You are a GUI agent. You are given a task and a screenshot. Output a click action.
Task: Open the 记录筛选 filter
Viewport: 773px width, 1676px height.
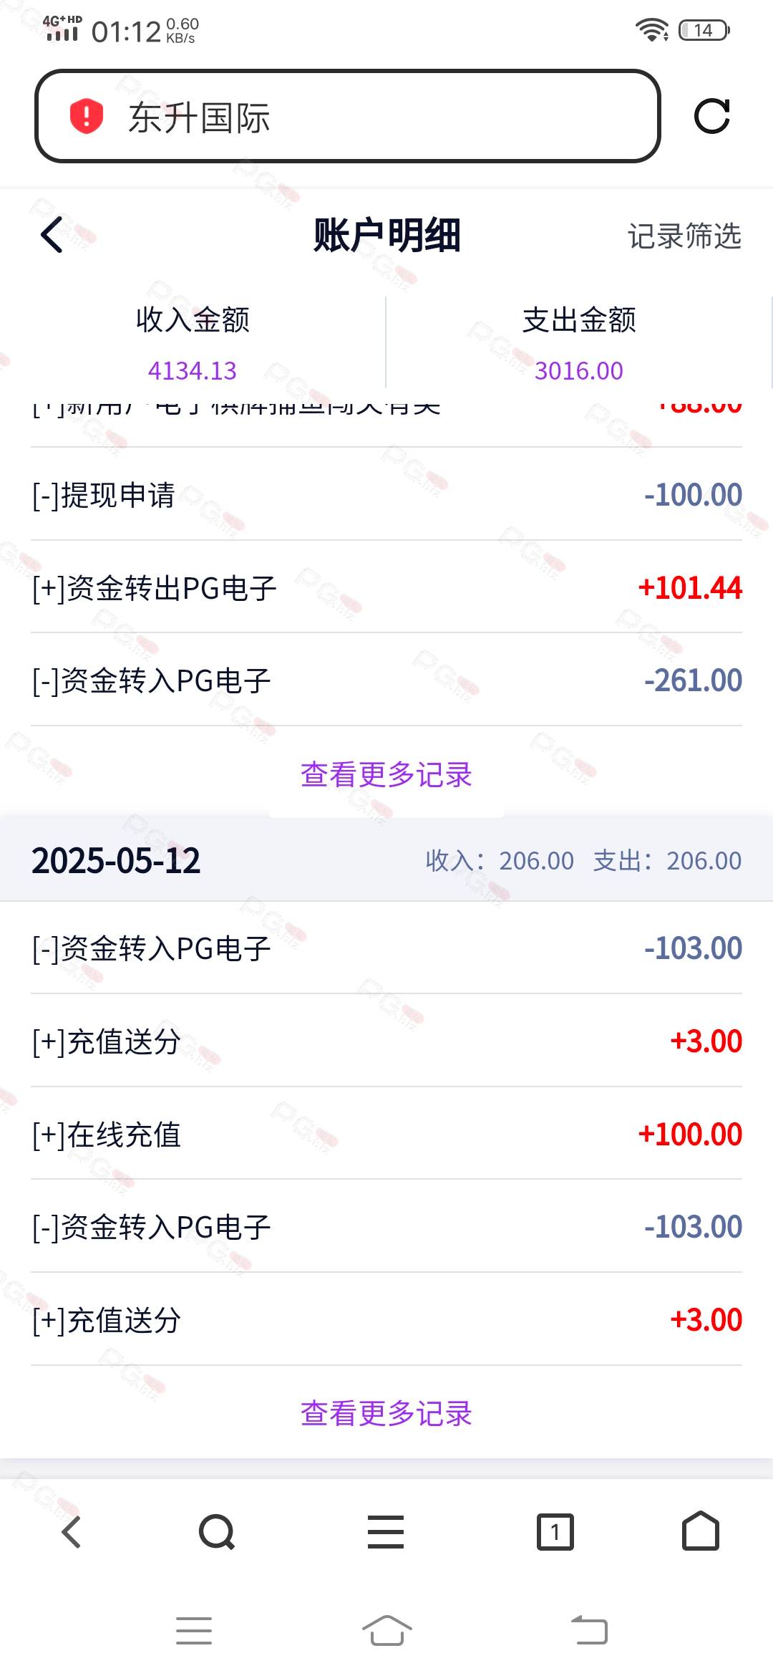[x=684, y=236]
